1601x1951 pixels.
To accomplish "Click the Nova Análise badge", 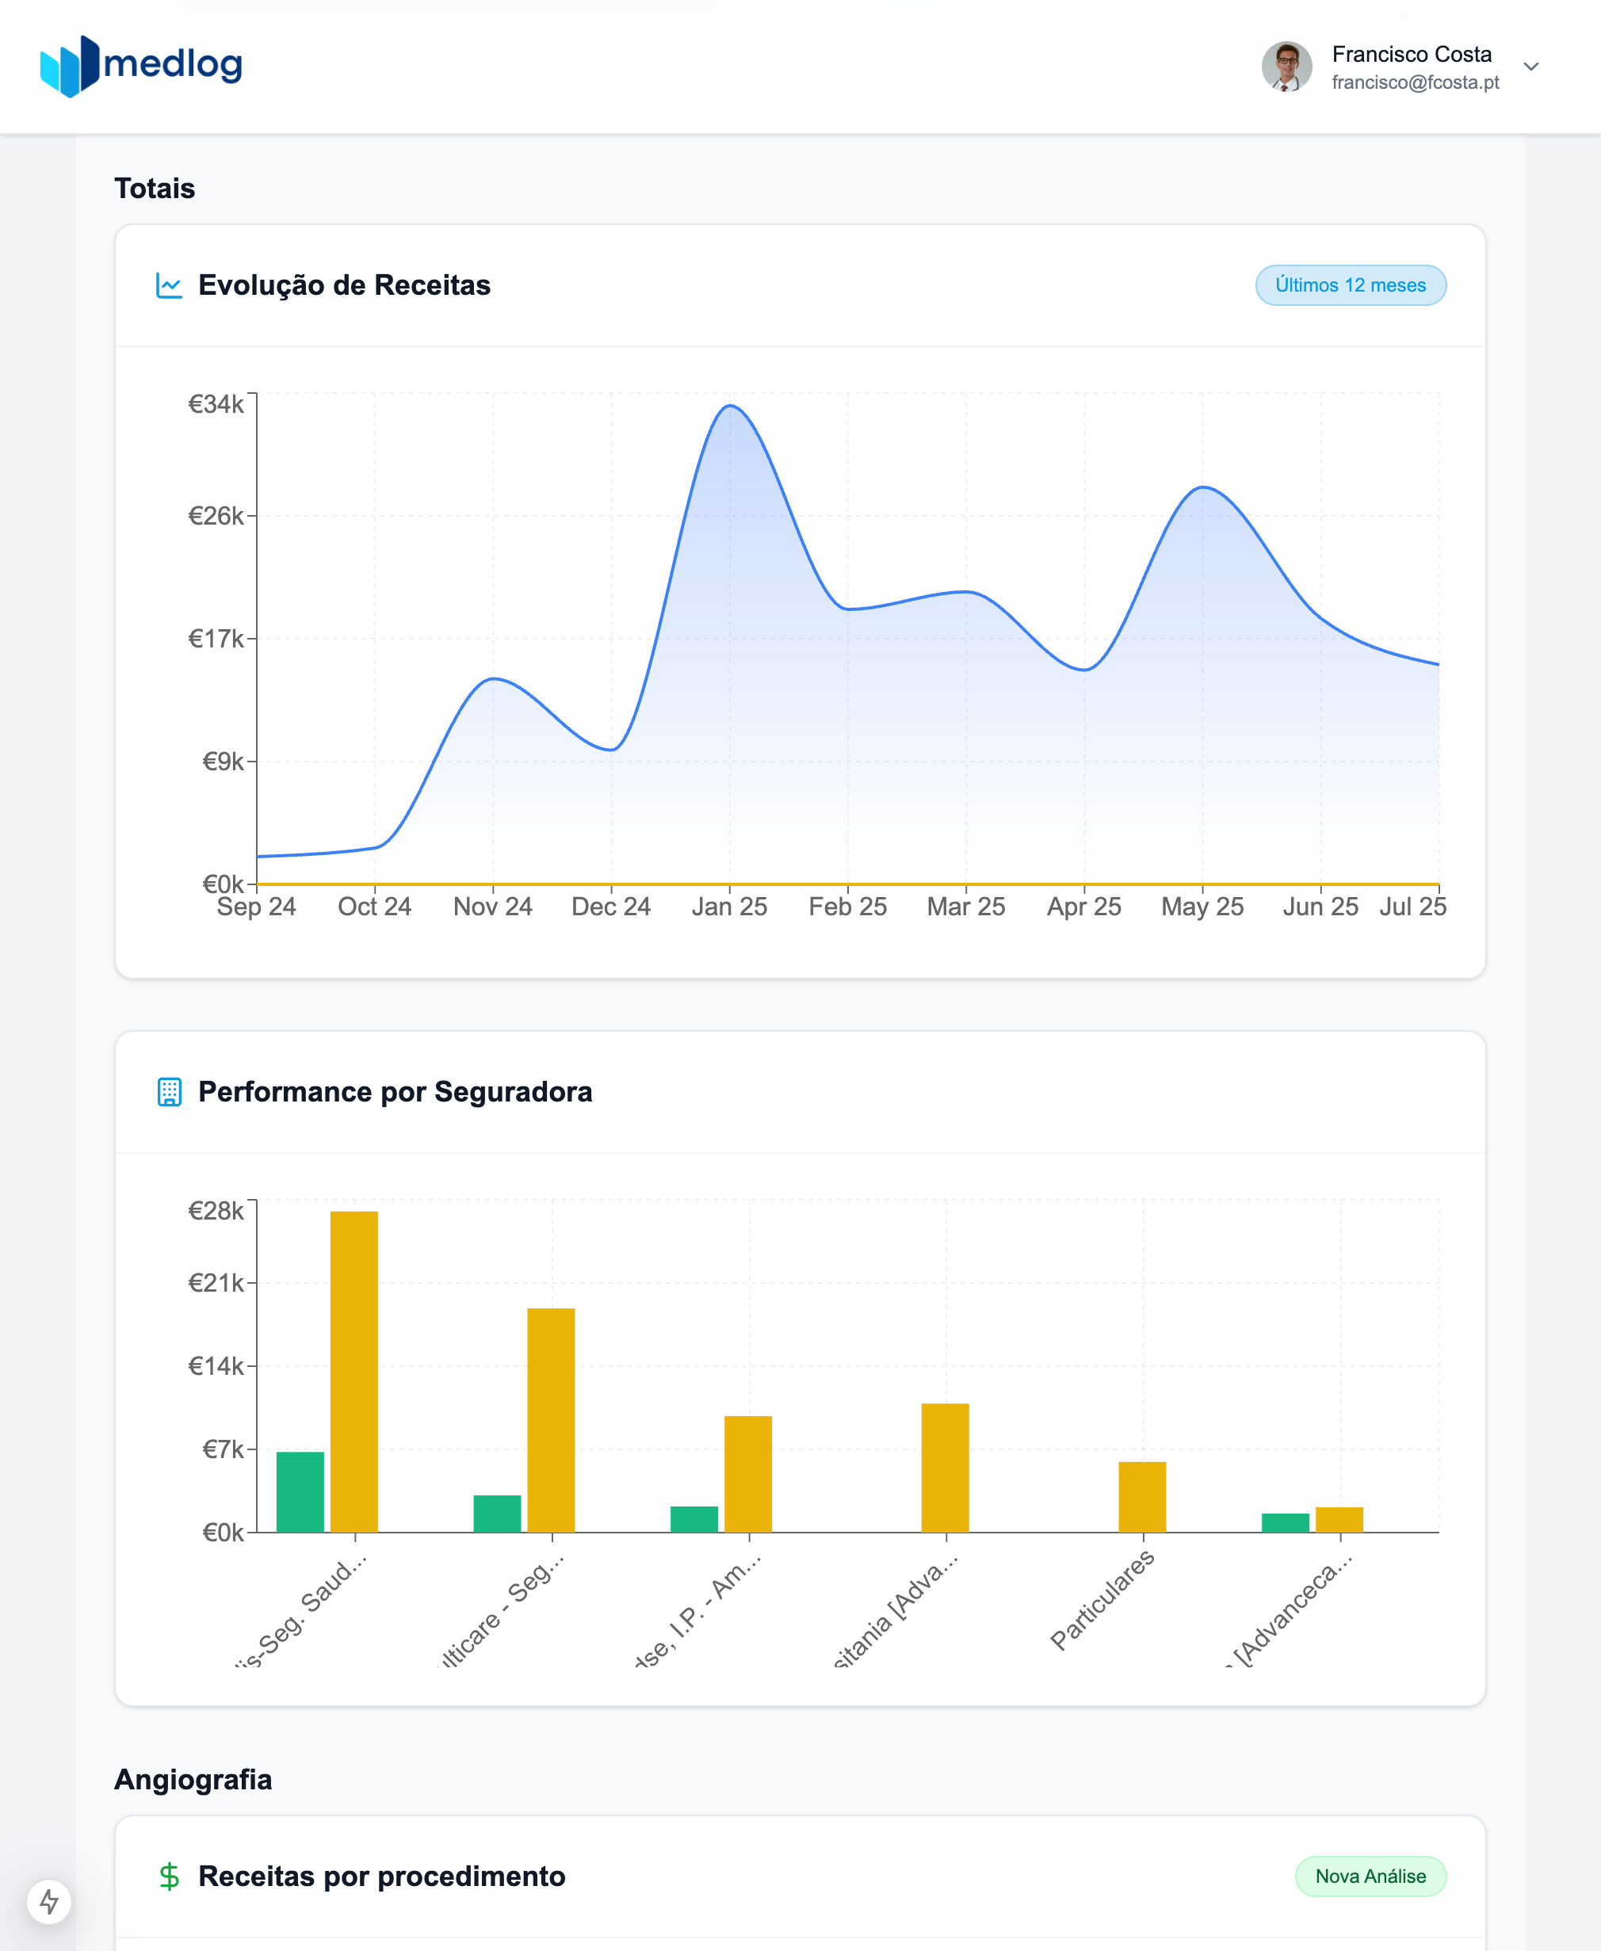I will (1370, 1877).
